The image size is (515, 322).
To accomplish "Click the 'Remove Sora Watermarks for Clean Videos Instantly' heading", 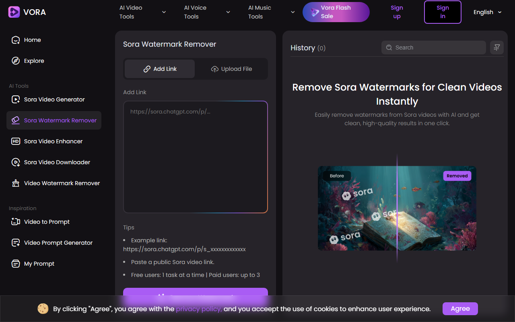I will (x=397, y=94).
